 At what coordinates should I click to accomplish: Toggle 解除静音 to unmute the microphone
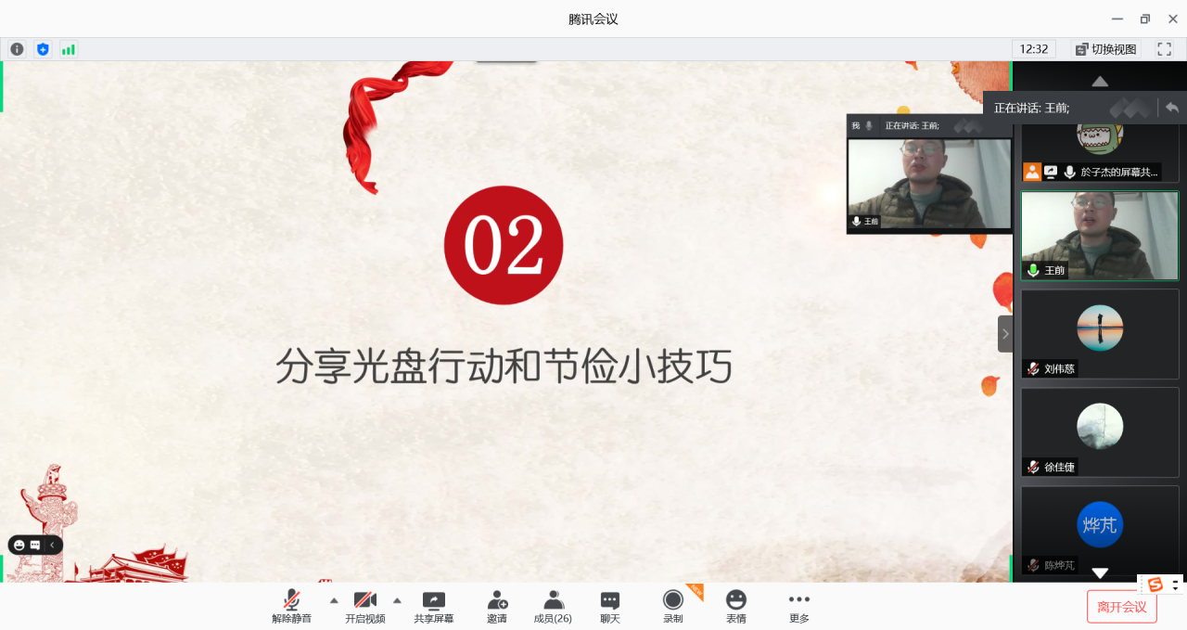291,607
